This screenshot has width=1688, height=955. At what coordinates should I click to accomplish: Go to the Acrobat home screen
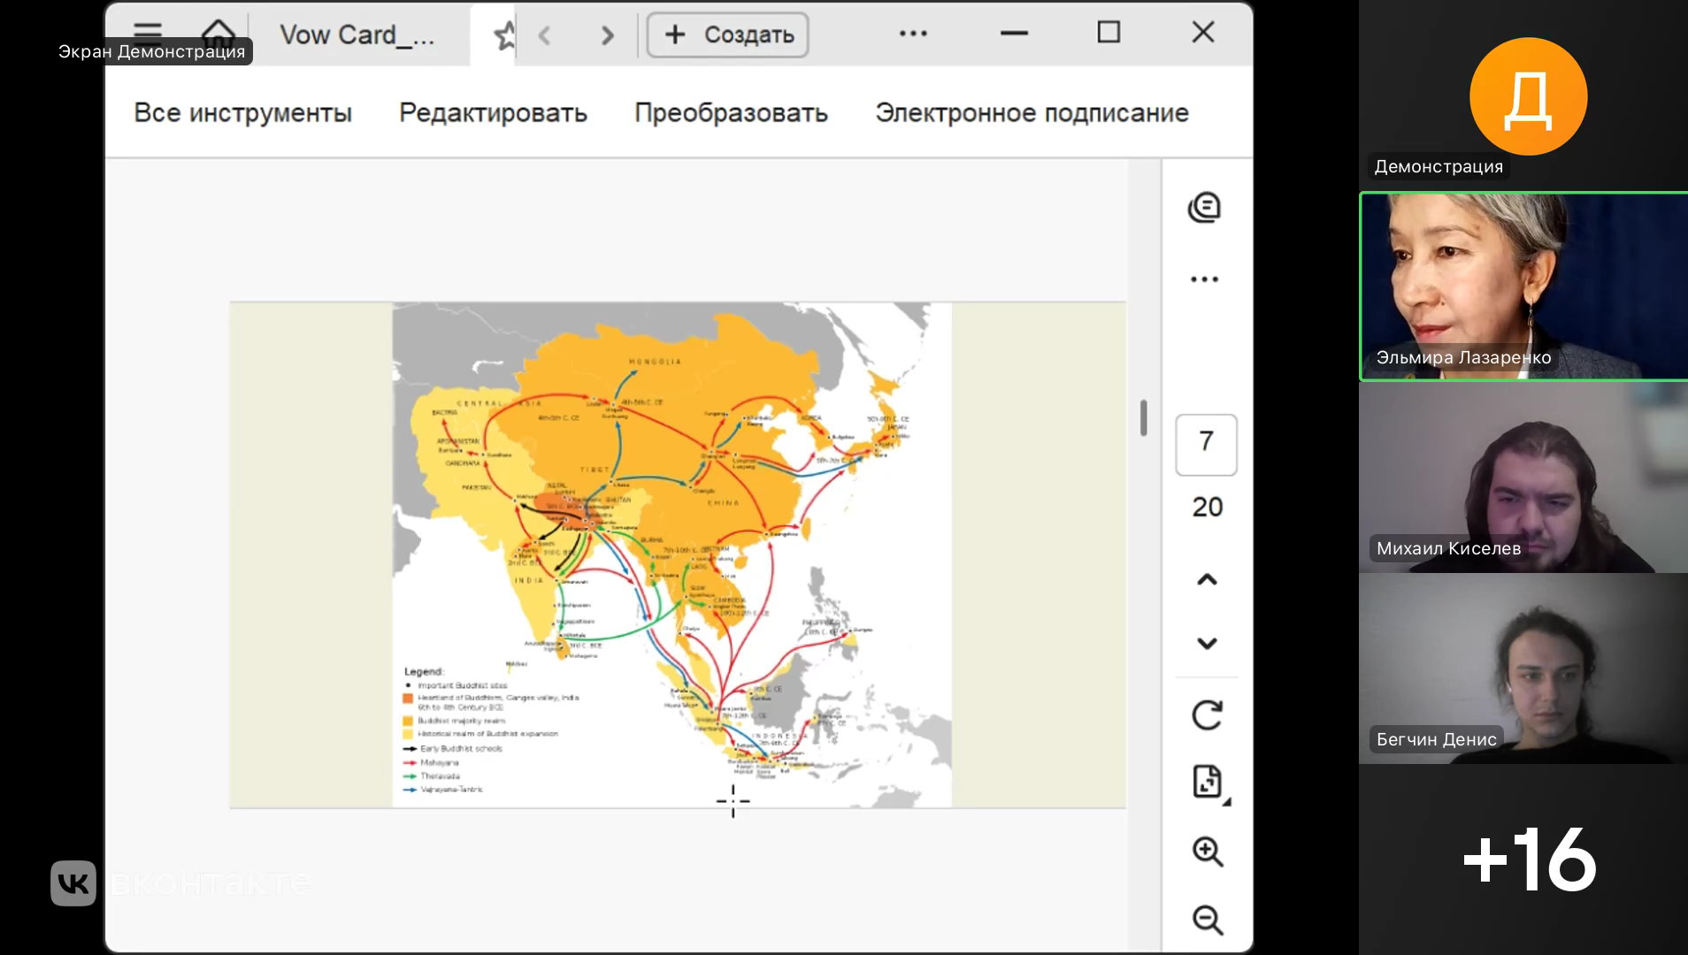(218, 34)
